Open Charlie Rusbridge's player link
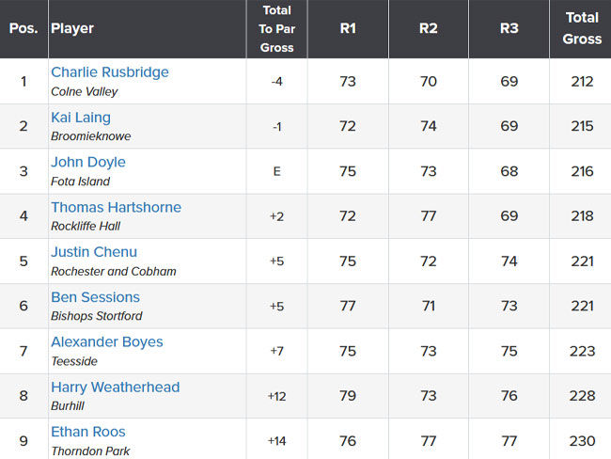611x459 pixels. [x=109, y=72]
